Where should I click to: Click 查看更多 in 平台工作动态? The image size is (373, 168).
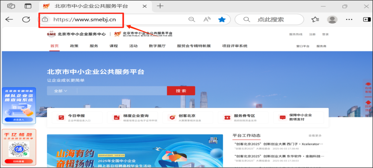[x=315, y=136]
